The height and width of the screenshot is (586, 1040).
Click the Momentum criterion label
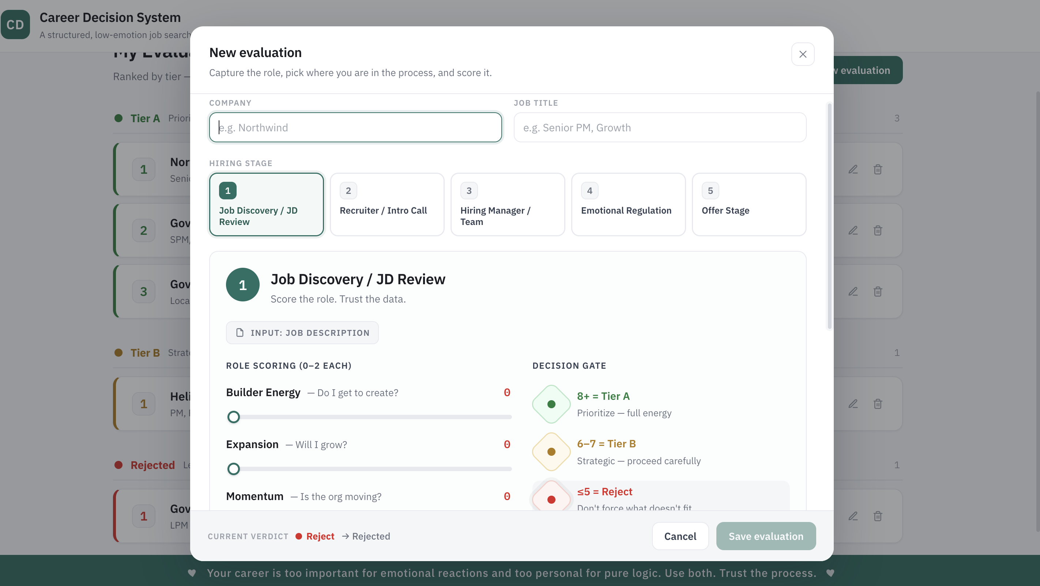(x=255, y=496)
